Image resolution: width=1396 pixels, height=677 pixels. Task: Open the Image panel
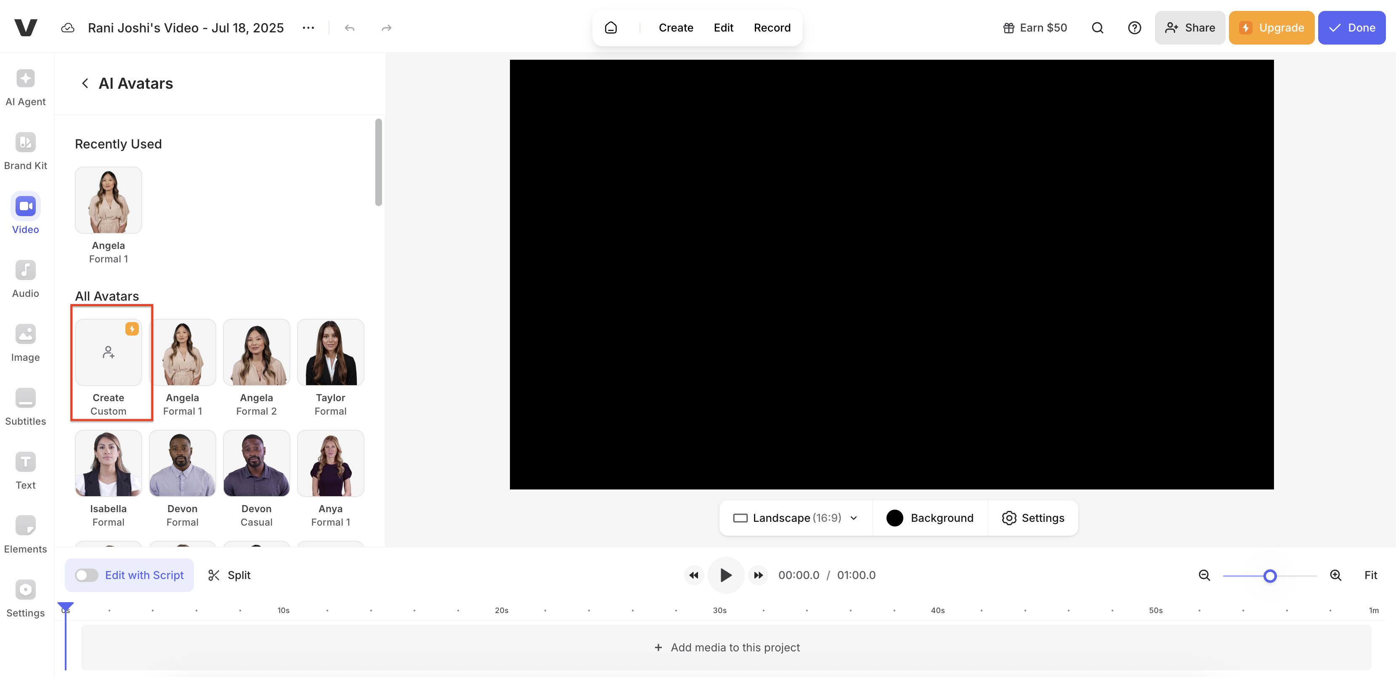click(26, 342)
